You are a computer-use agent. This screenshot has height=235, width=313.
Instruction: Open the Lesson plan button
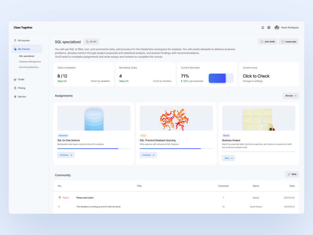289,42
